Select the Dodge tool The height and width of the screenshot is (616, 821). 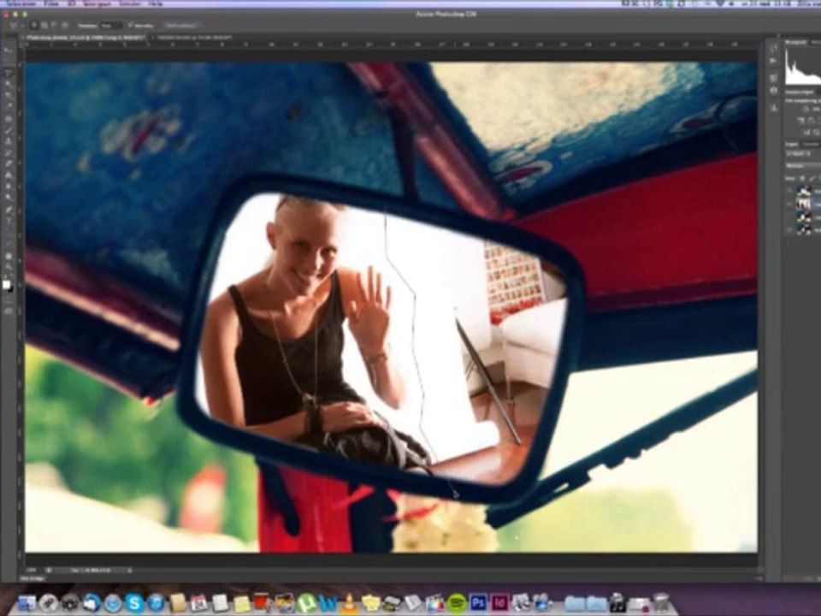(9, 198)
